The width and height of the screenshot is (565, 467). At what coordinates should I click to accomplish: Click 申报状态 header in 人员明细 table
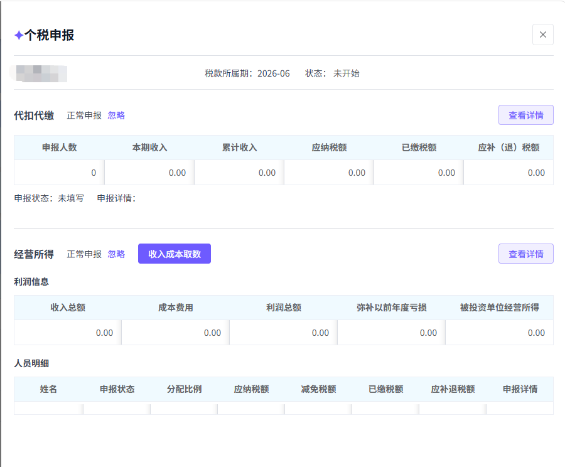(x=117, y=389)
